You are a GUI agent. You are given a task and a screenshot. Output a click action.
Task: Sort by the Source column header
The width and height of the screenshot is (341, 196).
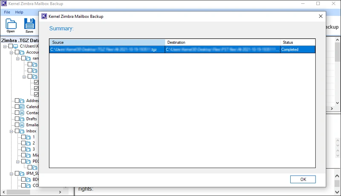tap(107, 42)
